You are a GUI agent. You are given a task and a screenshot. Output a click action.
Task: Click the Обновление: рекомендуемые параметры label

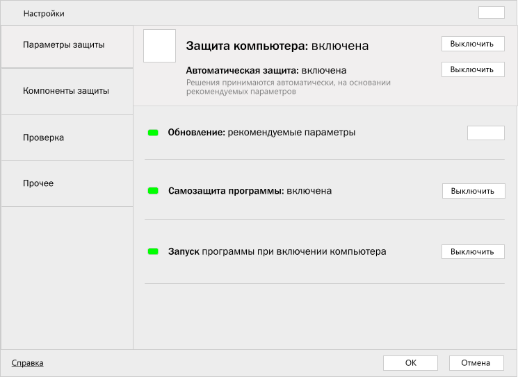coord(261,133)
